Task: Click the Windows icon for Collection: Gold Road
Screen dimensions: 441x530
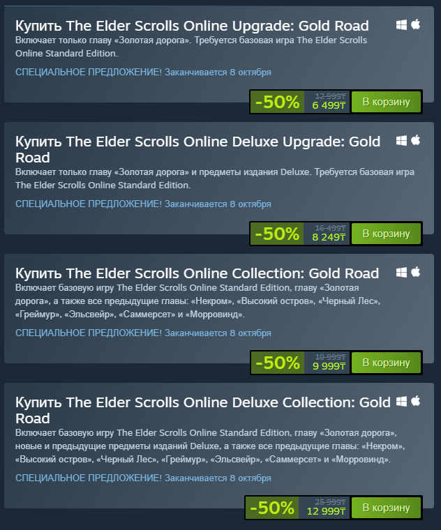Action: [x=401, y=273]
